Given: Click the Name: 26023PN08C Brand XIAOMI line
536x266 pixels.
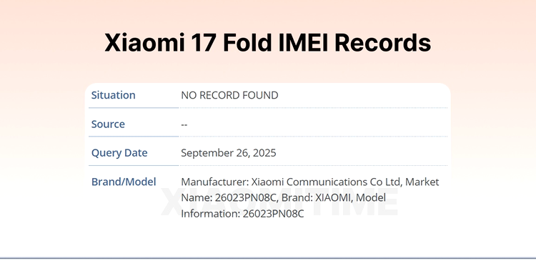Looking at the screenshot, I should tap(283, 197).
